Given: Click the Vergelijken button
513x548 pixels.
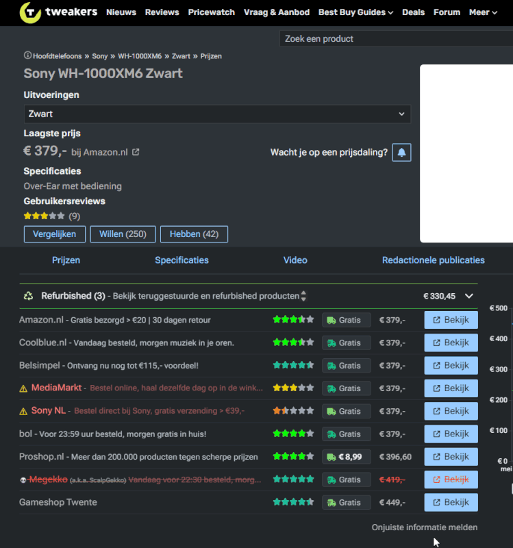Looking at the screenshot, I should [x=55, y=234].
